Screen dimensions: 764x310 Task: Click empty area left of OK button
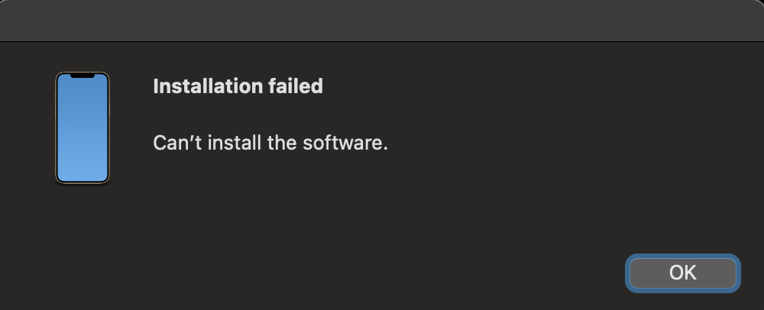pyautogui.click(x=458, y=273)
